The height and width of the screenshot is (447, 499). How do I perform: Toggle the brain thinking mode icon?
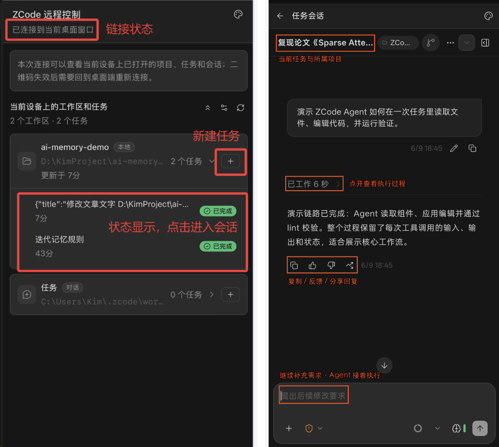[x=456, y=428]
